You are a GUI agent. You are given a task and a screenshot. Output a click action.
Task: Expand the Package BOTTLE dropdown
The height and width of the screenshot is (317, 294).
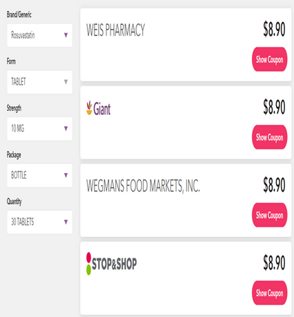[39, 175]
